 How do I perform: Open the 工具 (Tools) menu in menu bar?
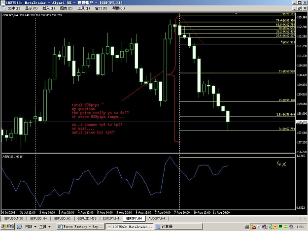pyautogui.click(x=83, y=8)
